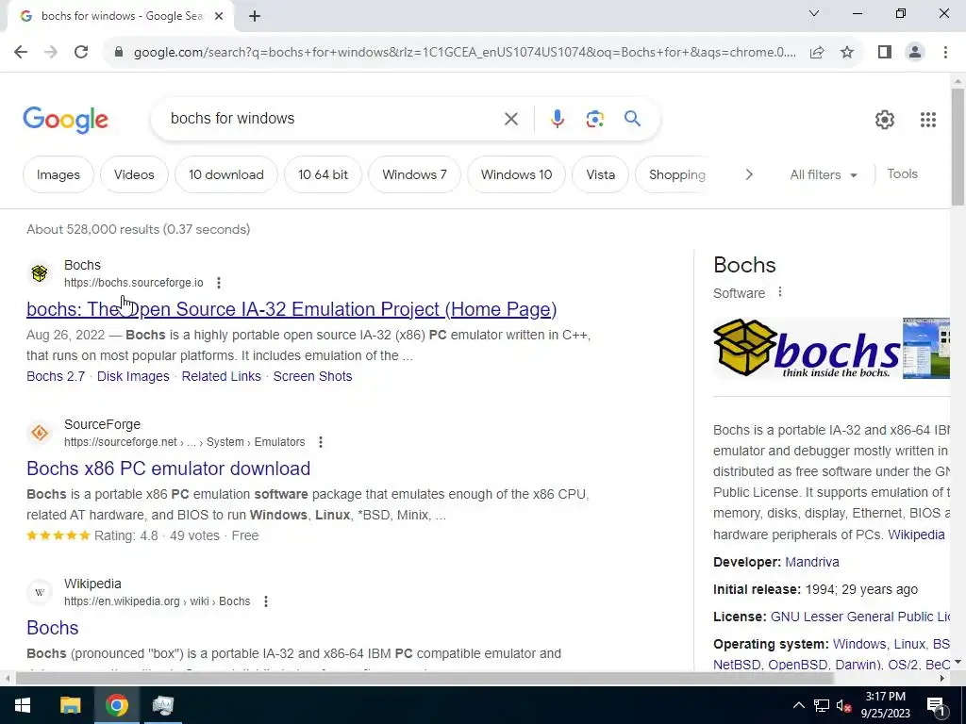966x724 pixels.
Task: Click the vertical page scrollbar
Action: click(x=958, y=148)
